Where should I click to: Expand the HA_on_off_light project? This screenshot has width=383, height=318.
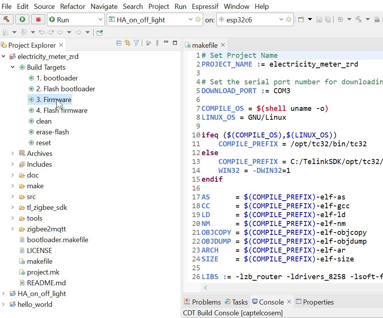[4, 294]
